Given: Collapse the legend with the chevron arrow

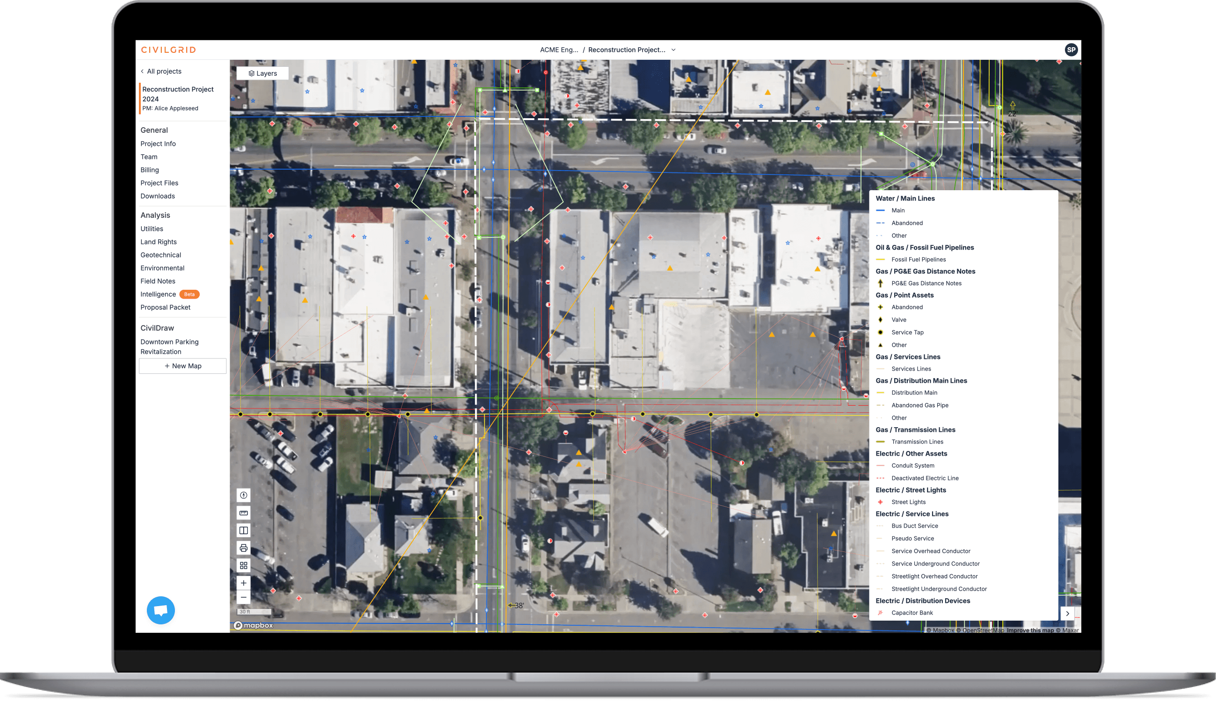Looking at the screenshot, I should click(1068, 613).
